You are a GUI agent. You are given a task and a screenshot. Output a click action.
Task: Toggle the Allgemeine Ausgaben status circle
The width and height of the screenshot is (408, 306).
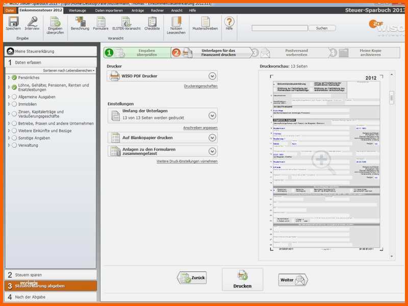[x=14, y=97]
